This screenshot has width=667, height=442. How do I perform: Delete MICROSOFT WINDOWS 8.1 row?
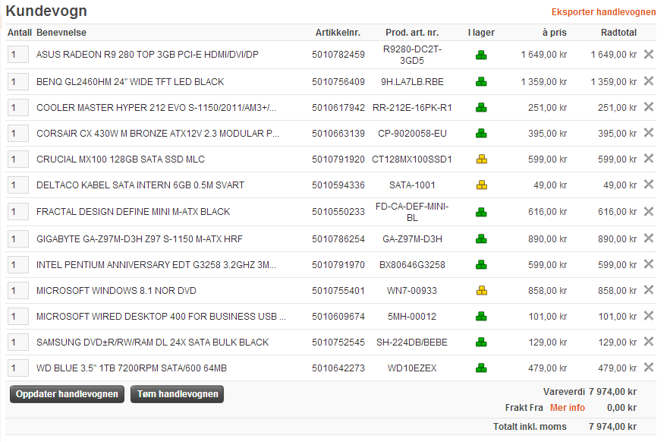648,290
